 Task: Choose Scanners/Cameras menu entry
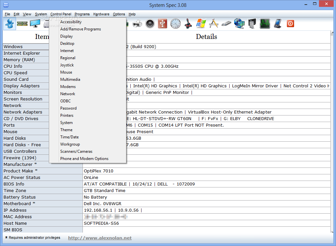[x=88, y=151]
